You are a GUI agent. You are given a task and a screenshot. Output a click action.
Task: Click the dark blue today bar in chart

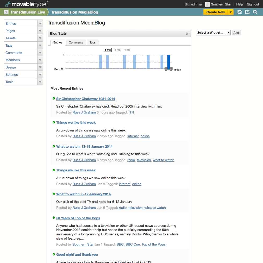point(168,62)
